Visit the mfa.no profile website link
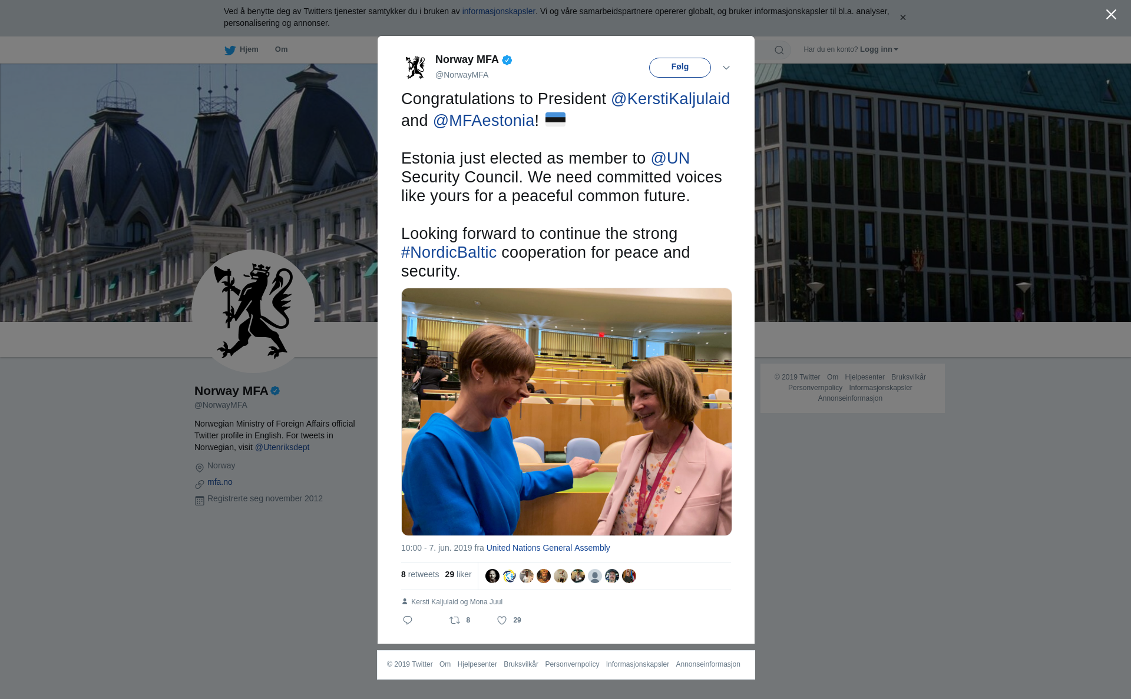 [x=220, y=482]
